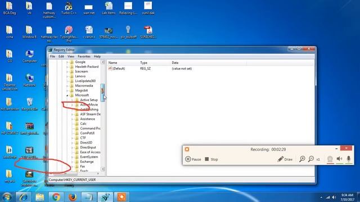Open the Lab items desktop icon
The image size is (360, 202).
coord(109,8)
